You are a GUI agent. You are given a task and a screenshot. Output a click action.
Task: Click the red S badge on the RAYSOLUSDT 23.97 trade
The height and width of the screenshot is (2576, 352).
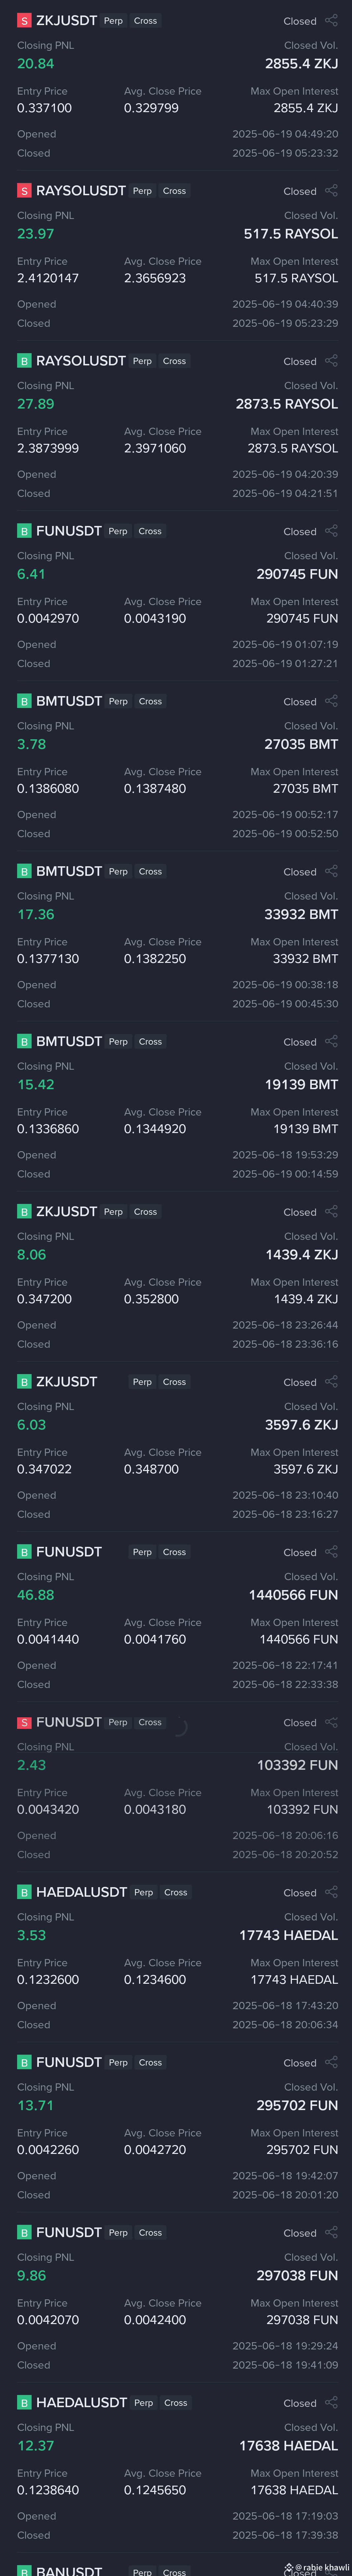(24, 191)
